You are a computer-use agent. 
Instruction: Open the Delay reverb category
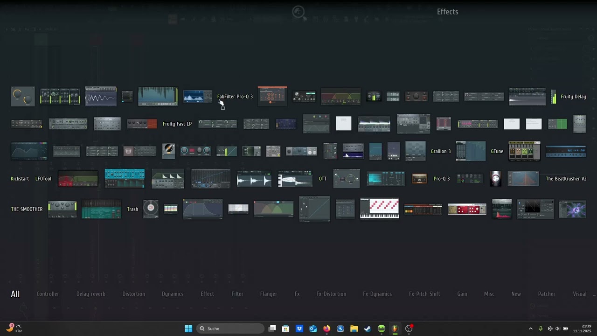pos(91,294)
